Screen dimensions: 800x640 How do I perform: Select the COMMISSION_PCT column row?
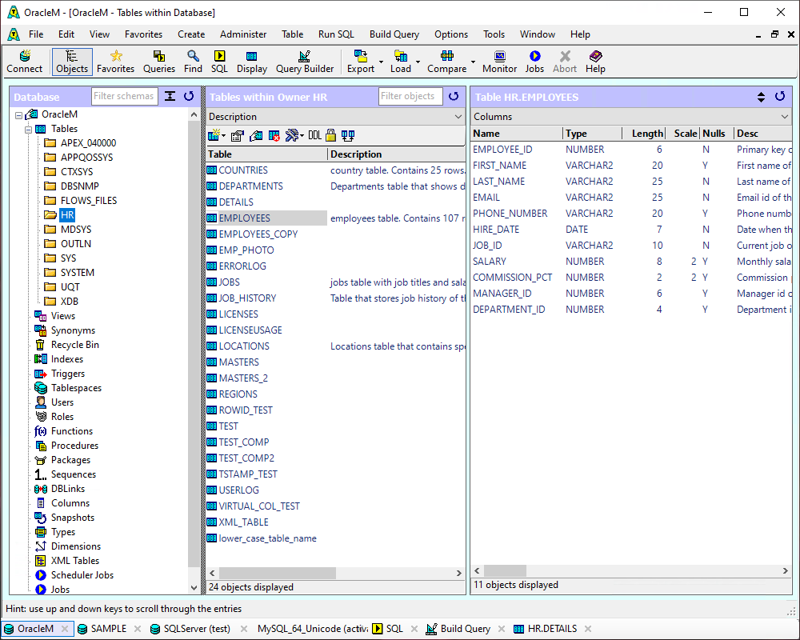click(x=631, y=278)
